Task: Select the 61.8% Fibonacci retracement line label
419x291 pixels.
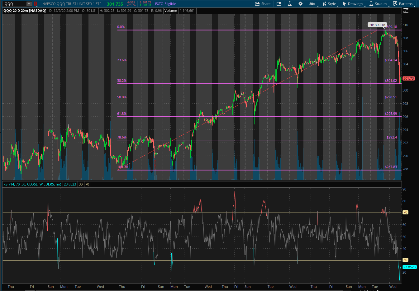Action: 122,114
